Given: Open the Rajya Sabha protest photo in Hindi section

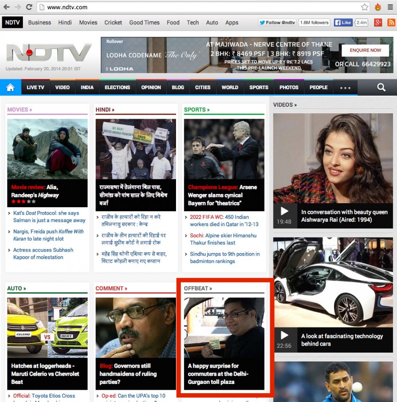Looking at the screenshot, I should (136, 149).
